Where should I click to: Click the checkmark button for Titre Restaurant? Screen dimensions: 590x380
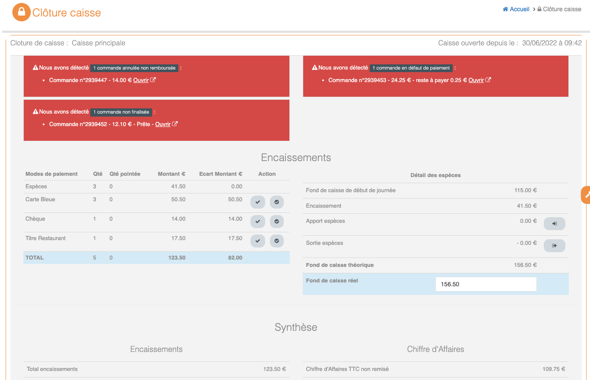click(257, 241)
